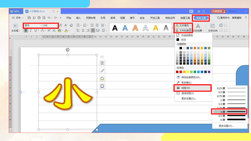
Task: Click the shape fill icon beside text box
Action: click(102, 78)
